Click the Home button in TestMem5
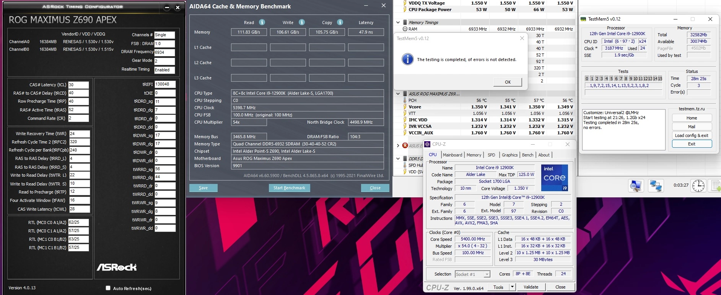The image size is (721, 295). click(692, 118)
